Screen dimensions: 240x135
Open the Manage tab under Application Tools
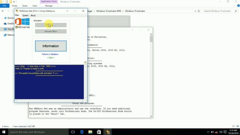[x=49, y=6]
